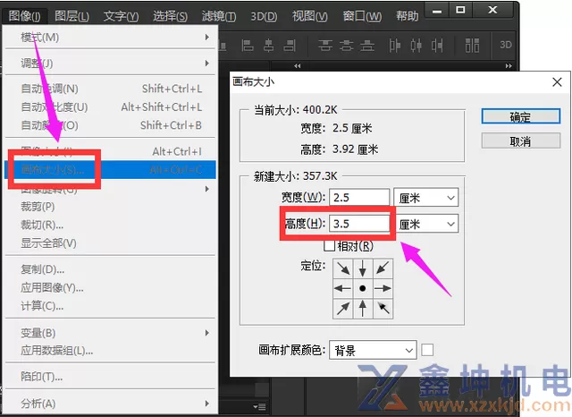This screenshot has width=572, height=417.
Task: Open the 3D(D) menu
Action: 264,16
